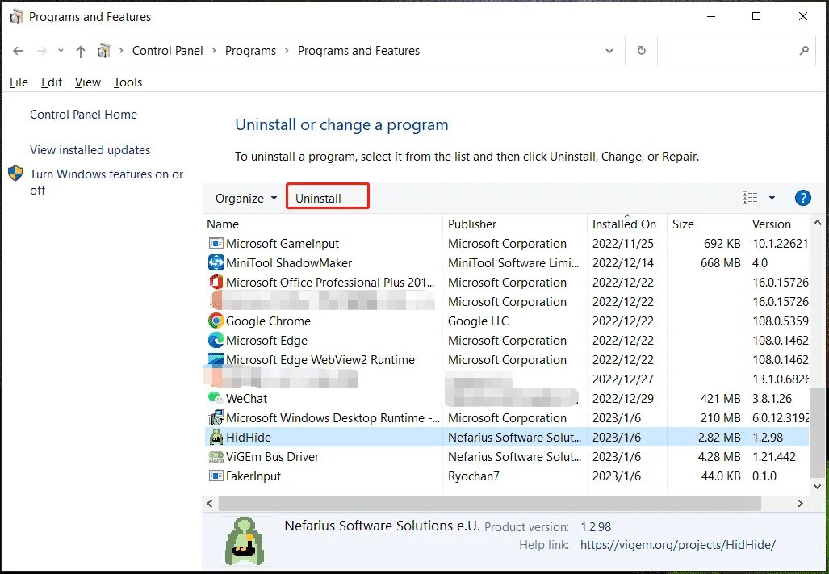Viewport: 829px width, 574px height.
Task: Sort by Installed On column header
Action: click(624, 224)
